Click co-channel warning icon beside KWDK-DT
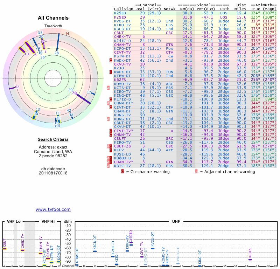The width and height of the screenshot is (280, 269). (x=111, y=60)
